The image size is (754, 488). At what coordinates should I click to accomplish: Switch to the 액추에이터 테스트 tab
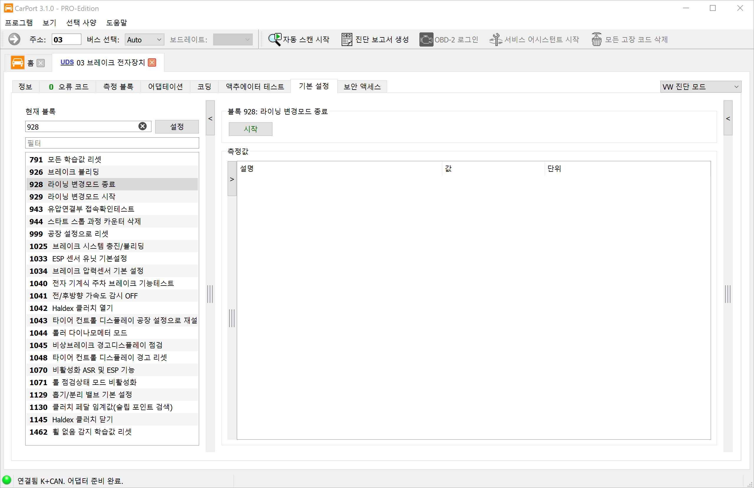tap(255, 87)
